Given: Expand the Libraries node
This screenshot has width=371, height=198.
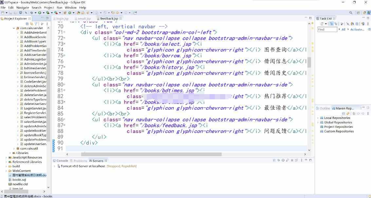Looking at the screenshot, I should pos(10,153).
